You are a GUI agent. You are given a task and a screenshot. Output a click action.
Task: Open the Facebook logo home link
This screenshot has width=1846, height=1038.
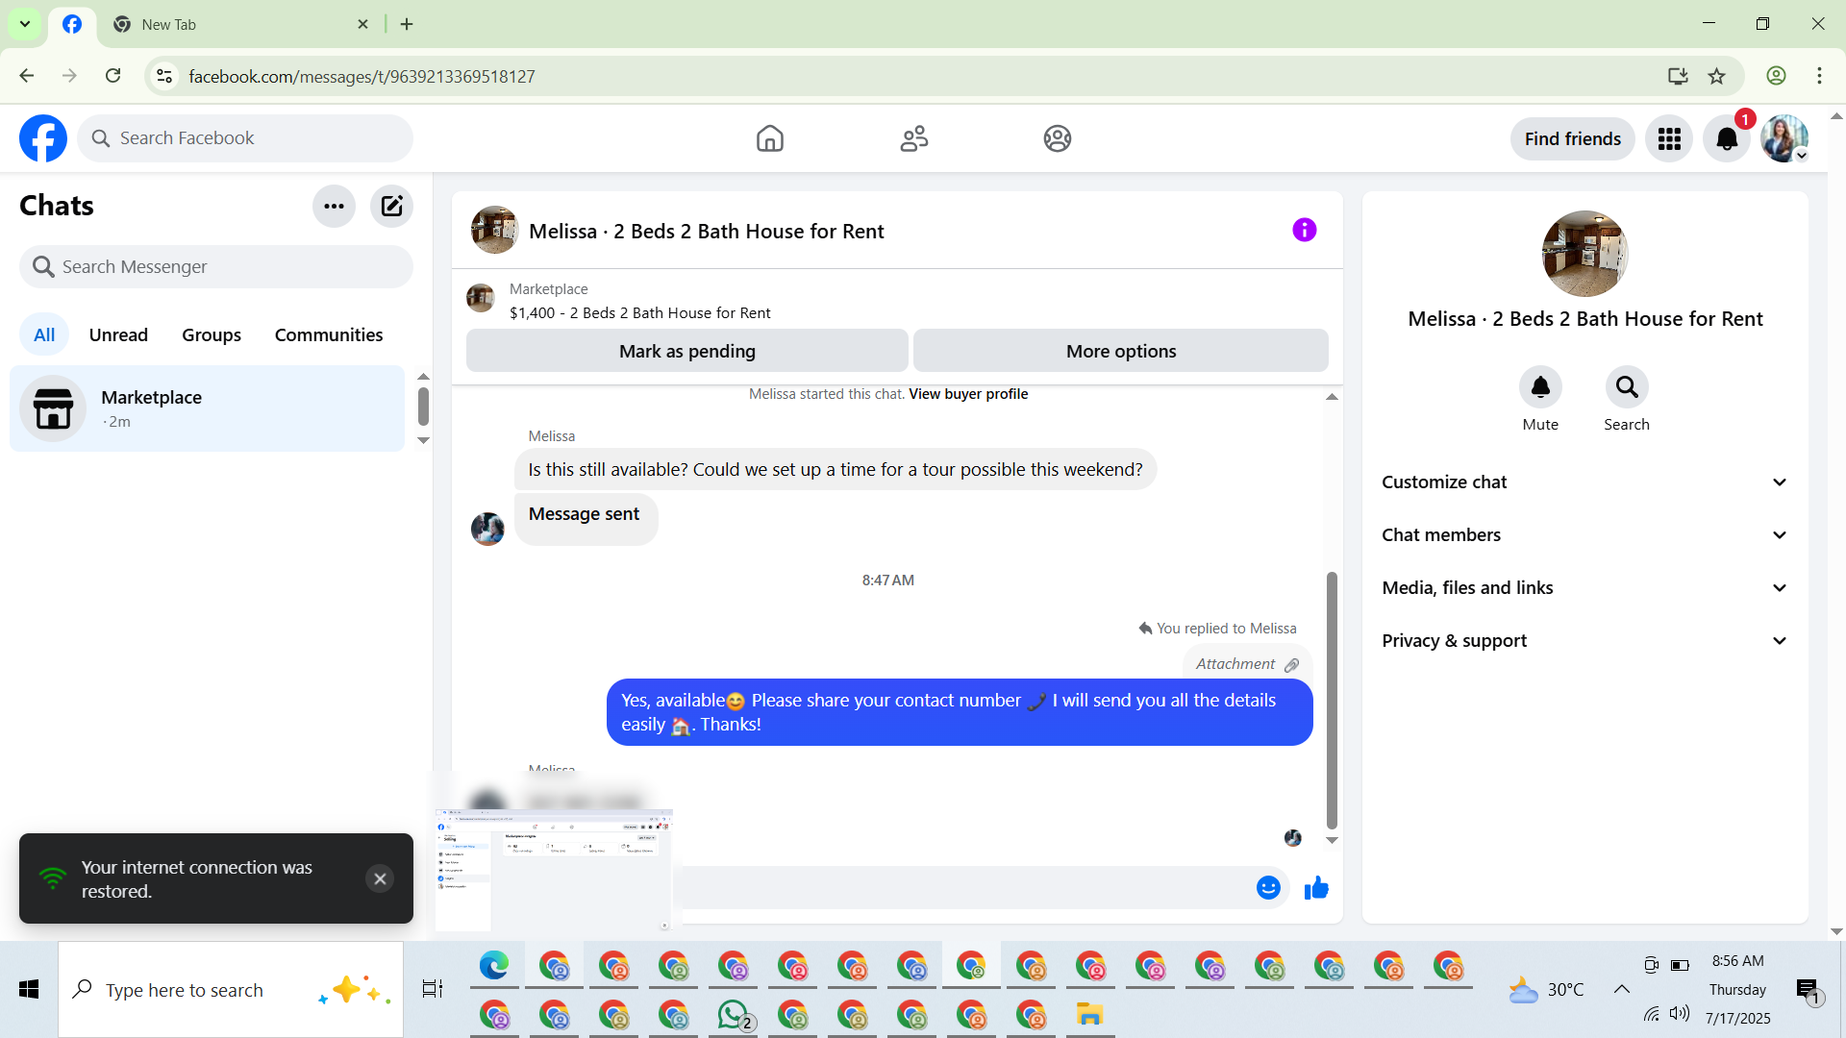pyautogui.click(x=43, y=138)
